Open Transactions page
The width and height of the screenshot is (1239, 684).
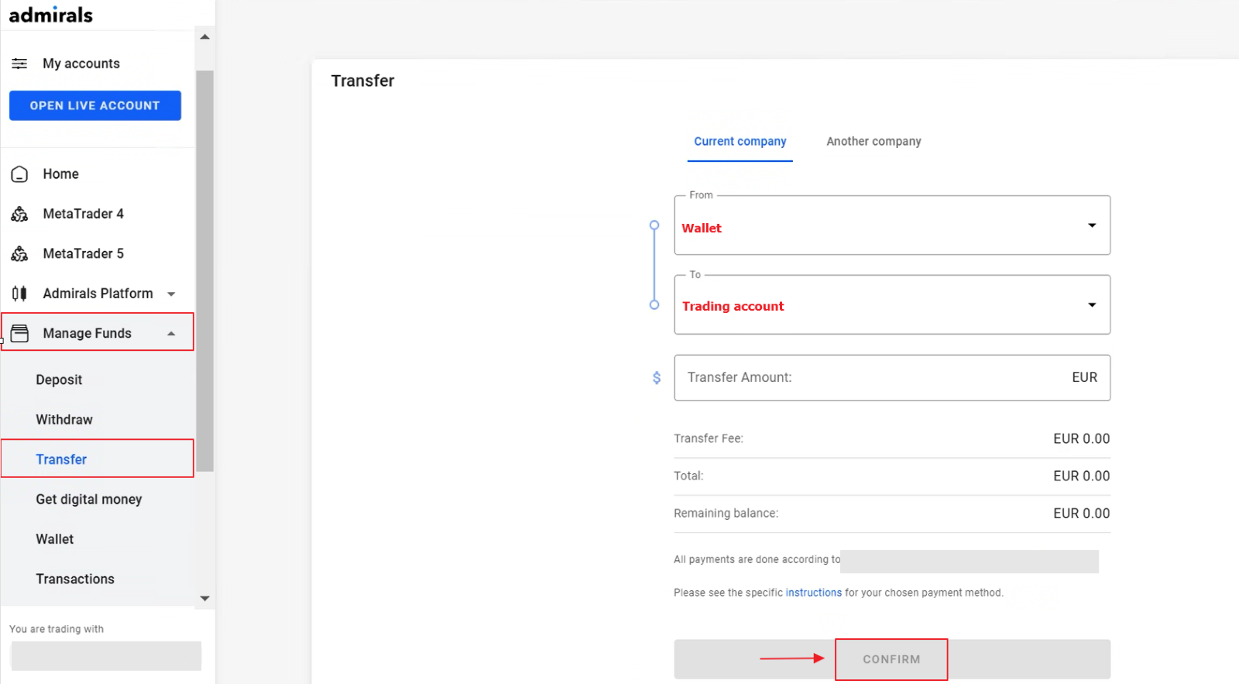[x=75, y=579]
